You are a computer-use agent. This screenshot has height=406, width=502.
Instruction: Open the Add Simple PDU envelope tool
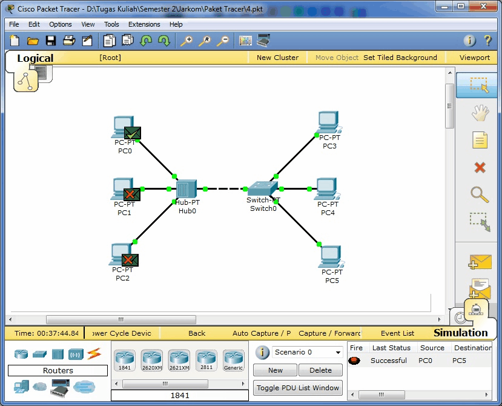click(479, 262)
